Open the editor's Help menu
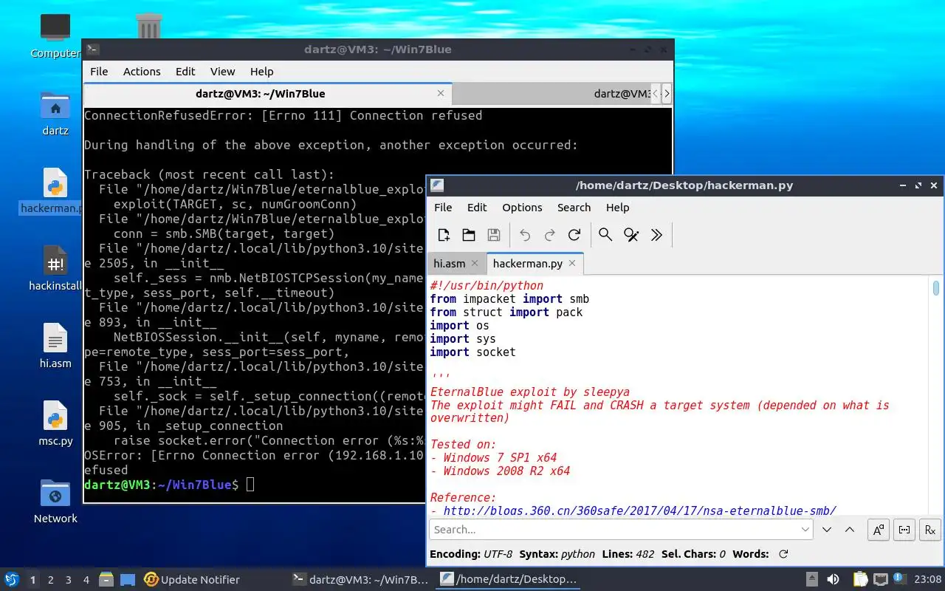The image size is (945, 591). click(x=617, y=208)
